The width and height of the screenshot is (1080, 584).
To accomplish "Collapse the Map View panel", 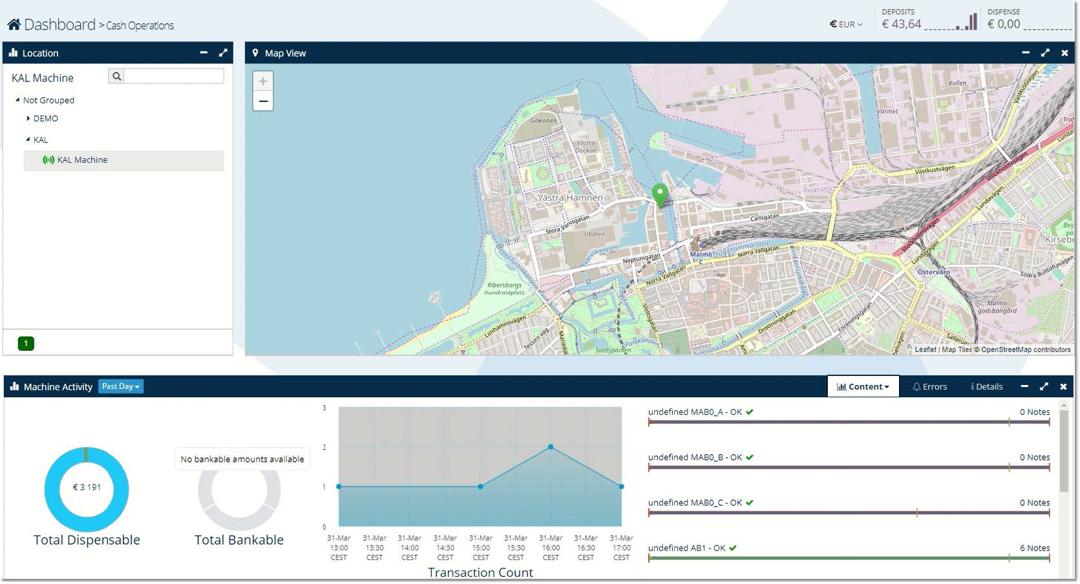I will [1026, 53].
